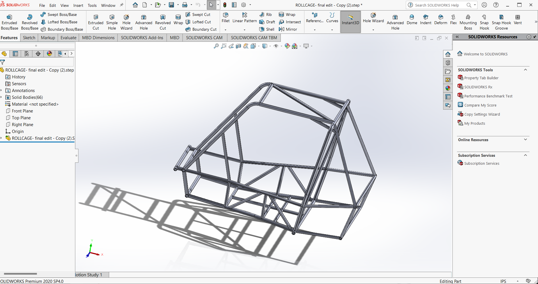Click the Search SOLIDWORKS Help field
538x284 pixels.
click(x=437, y=5)
